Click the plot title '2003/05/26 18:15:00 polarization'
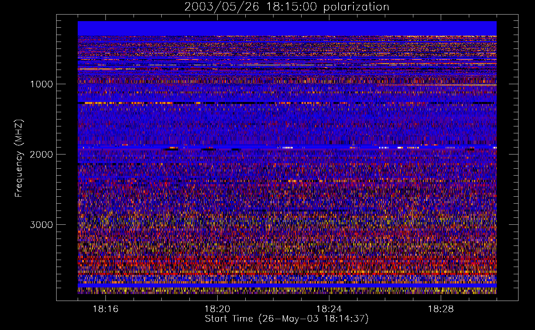This screenshot has width=535, height=330. click(287, 7)
